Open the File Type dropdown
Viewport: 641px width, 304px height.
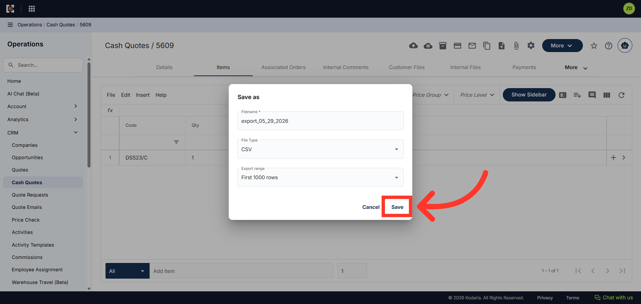coord(320,149)
